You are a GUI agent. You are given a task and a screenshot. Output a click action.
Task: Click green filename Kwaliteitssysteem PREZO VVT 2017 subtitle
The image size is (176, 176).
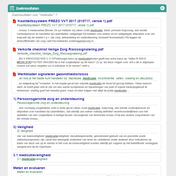pyautogui.click(x=55, y=25)
